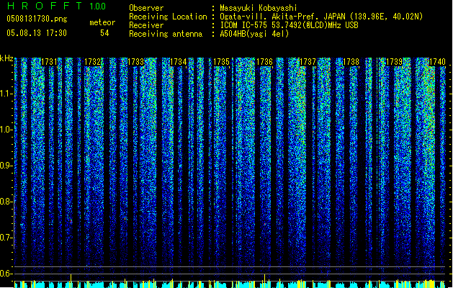453x288 pixels.
Task: Click the ICOM IC-575 receiver details
Action: [289, 25]
